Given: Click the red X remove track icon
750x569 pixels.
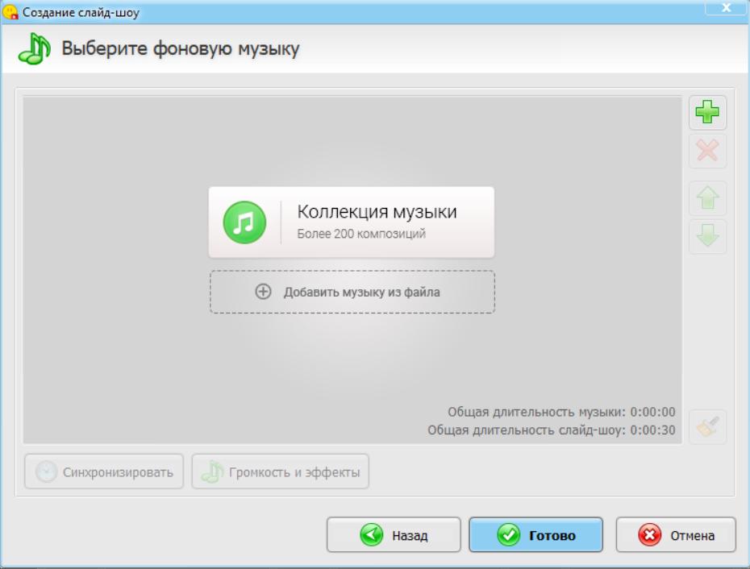Looking at the screenshot, I should click(x=706, y=151).
